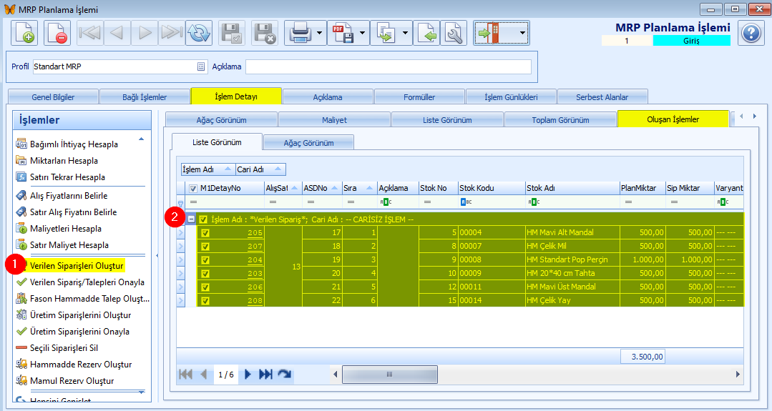Open the Profil field selector
Viewport: 772px width, 411px height.
coord(201,66)
